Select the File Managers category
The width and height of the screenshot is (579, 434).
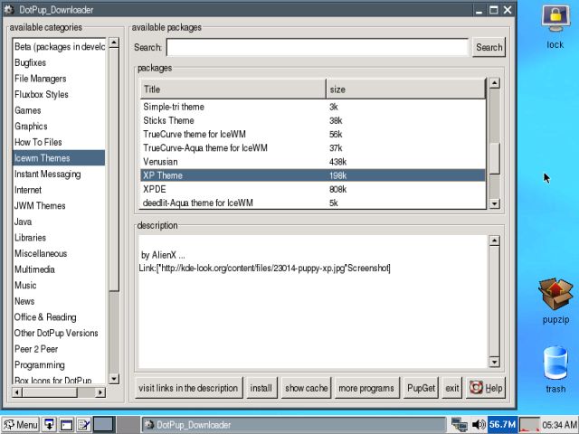coord(59,79)
